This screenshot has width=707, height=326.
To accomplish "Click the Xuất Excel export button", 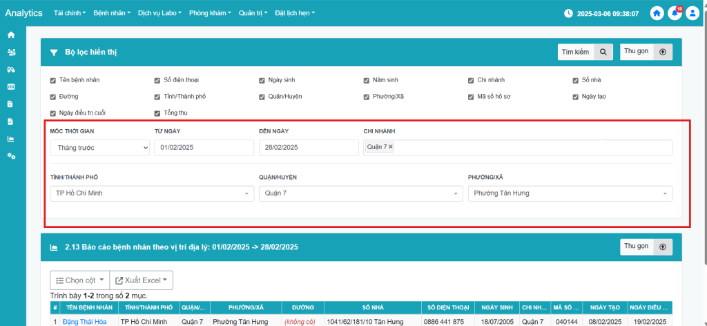I will [141, 280].
